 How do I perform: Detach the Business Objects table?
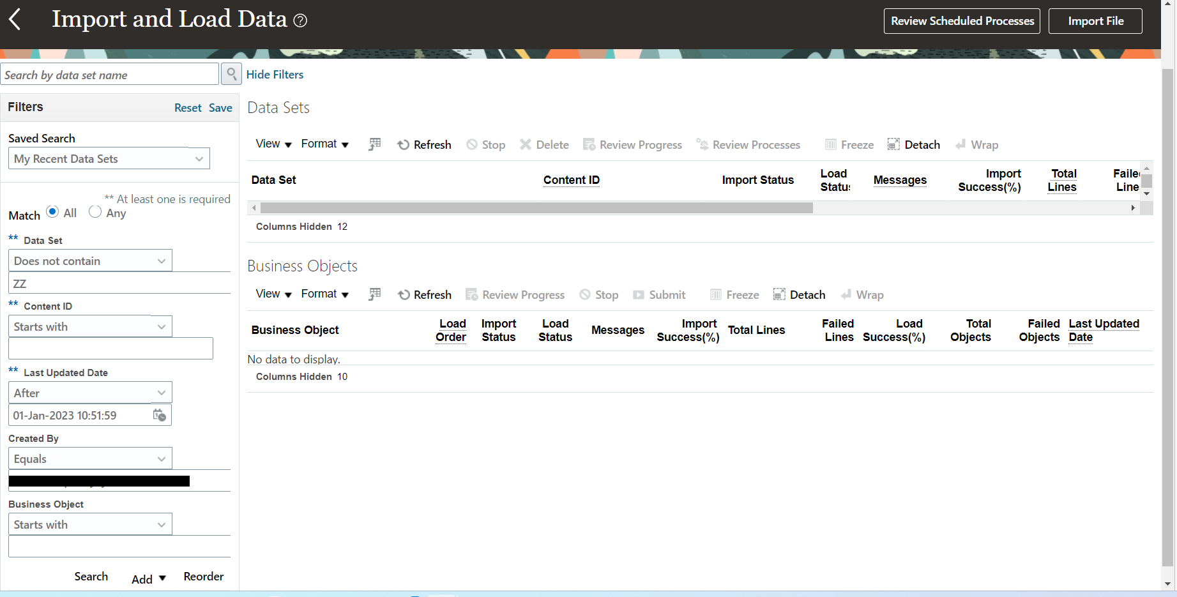[798, 294]
